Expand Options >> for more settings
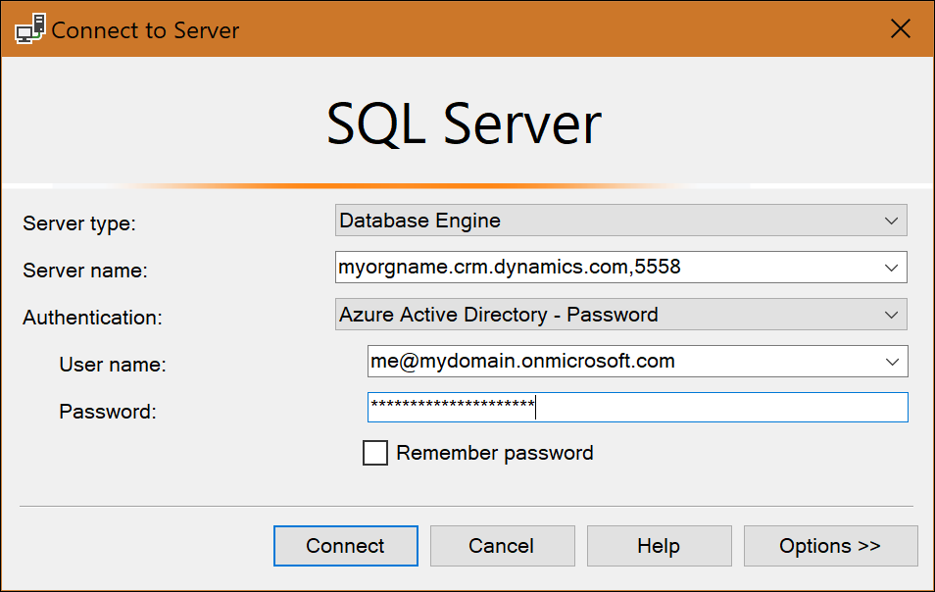 click(831, 546)
